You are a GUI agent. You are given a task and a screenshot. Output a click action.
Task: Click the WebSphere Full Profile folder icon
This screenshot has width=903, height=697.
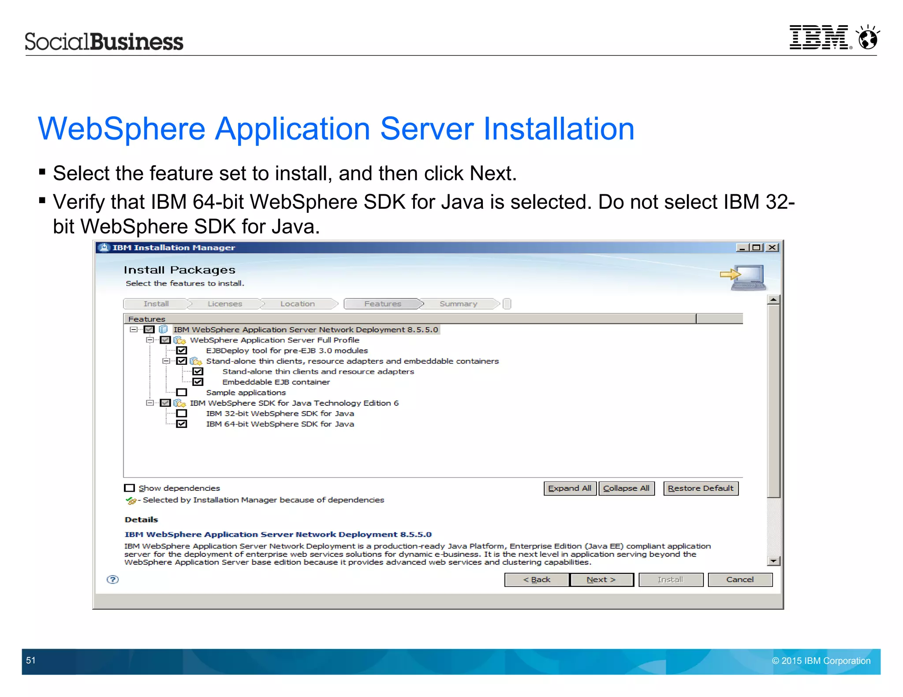(180, 340)
